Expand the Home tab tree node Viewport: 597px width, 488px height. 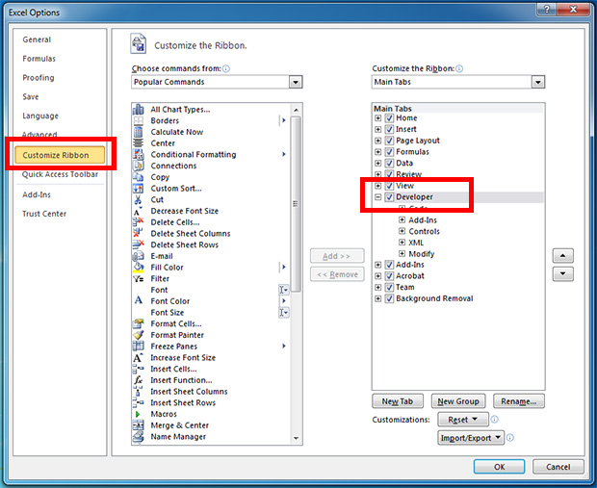click(x=377, y=118)
